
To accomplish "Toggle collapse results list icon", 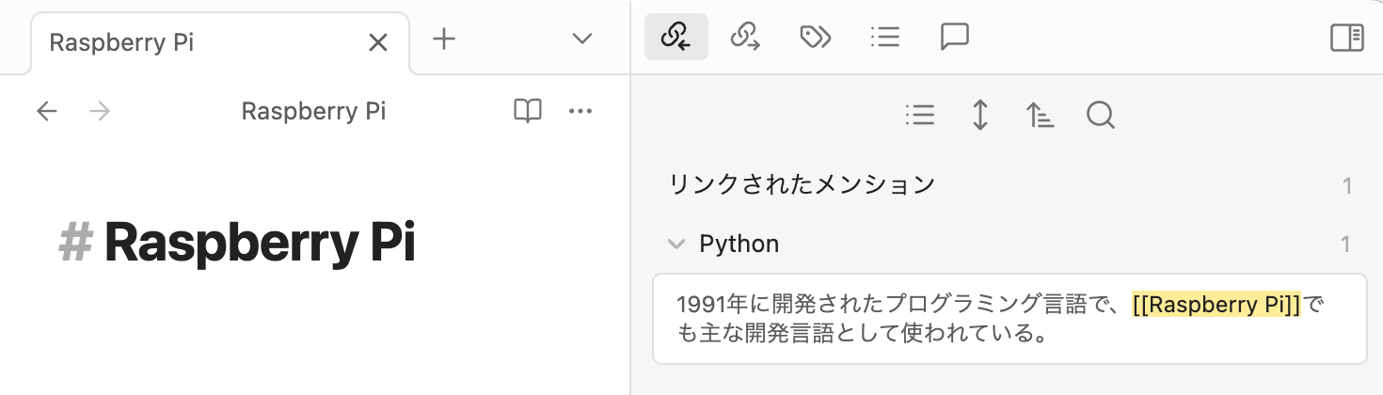I will point(919,115).
